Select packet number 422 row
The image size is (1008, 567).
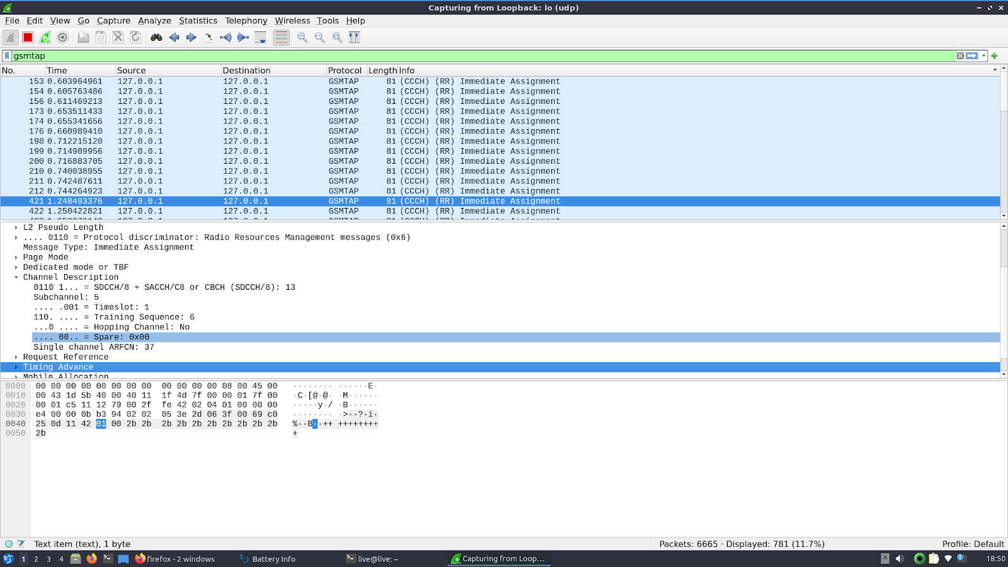coord(500,211)
